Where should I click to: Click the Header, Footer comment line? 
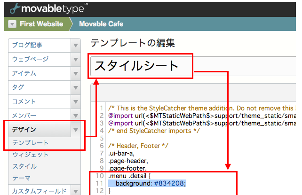click(138, 146)
